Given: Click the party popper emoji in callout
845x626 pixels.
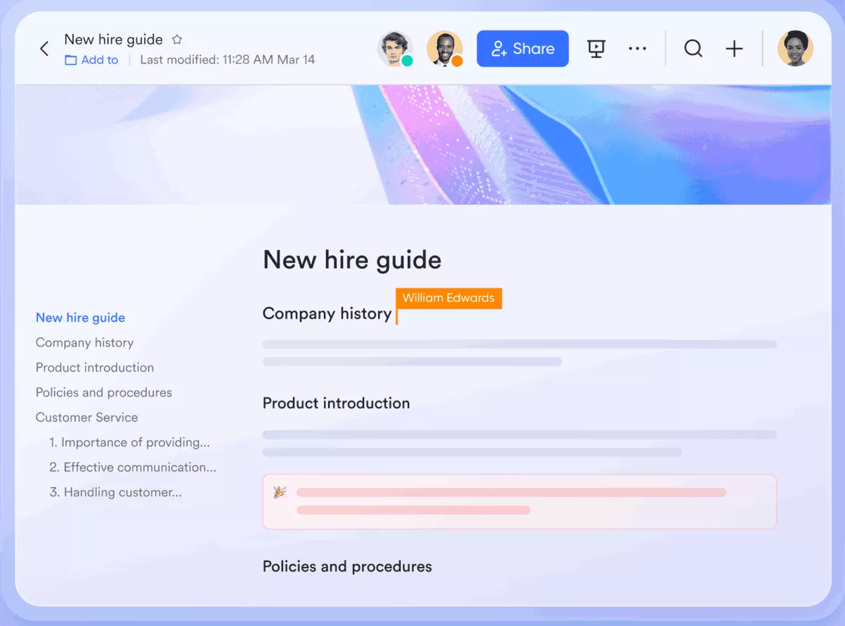Looking at the screenshot, I should 278,492.
